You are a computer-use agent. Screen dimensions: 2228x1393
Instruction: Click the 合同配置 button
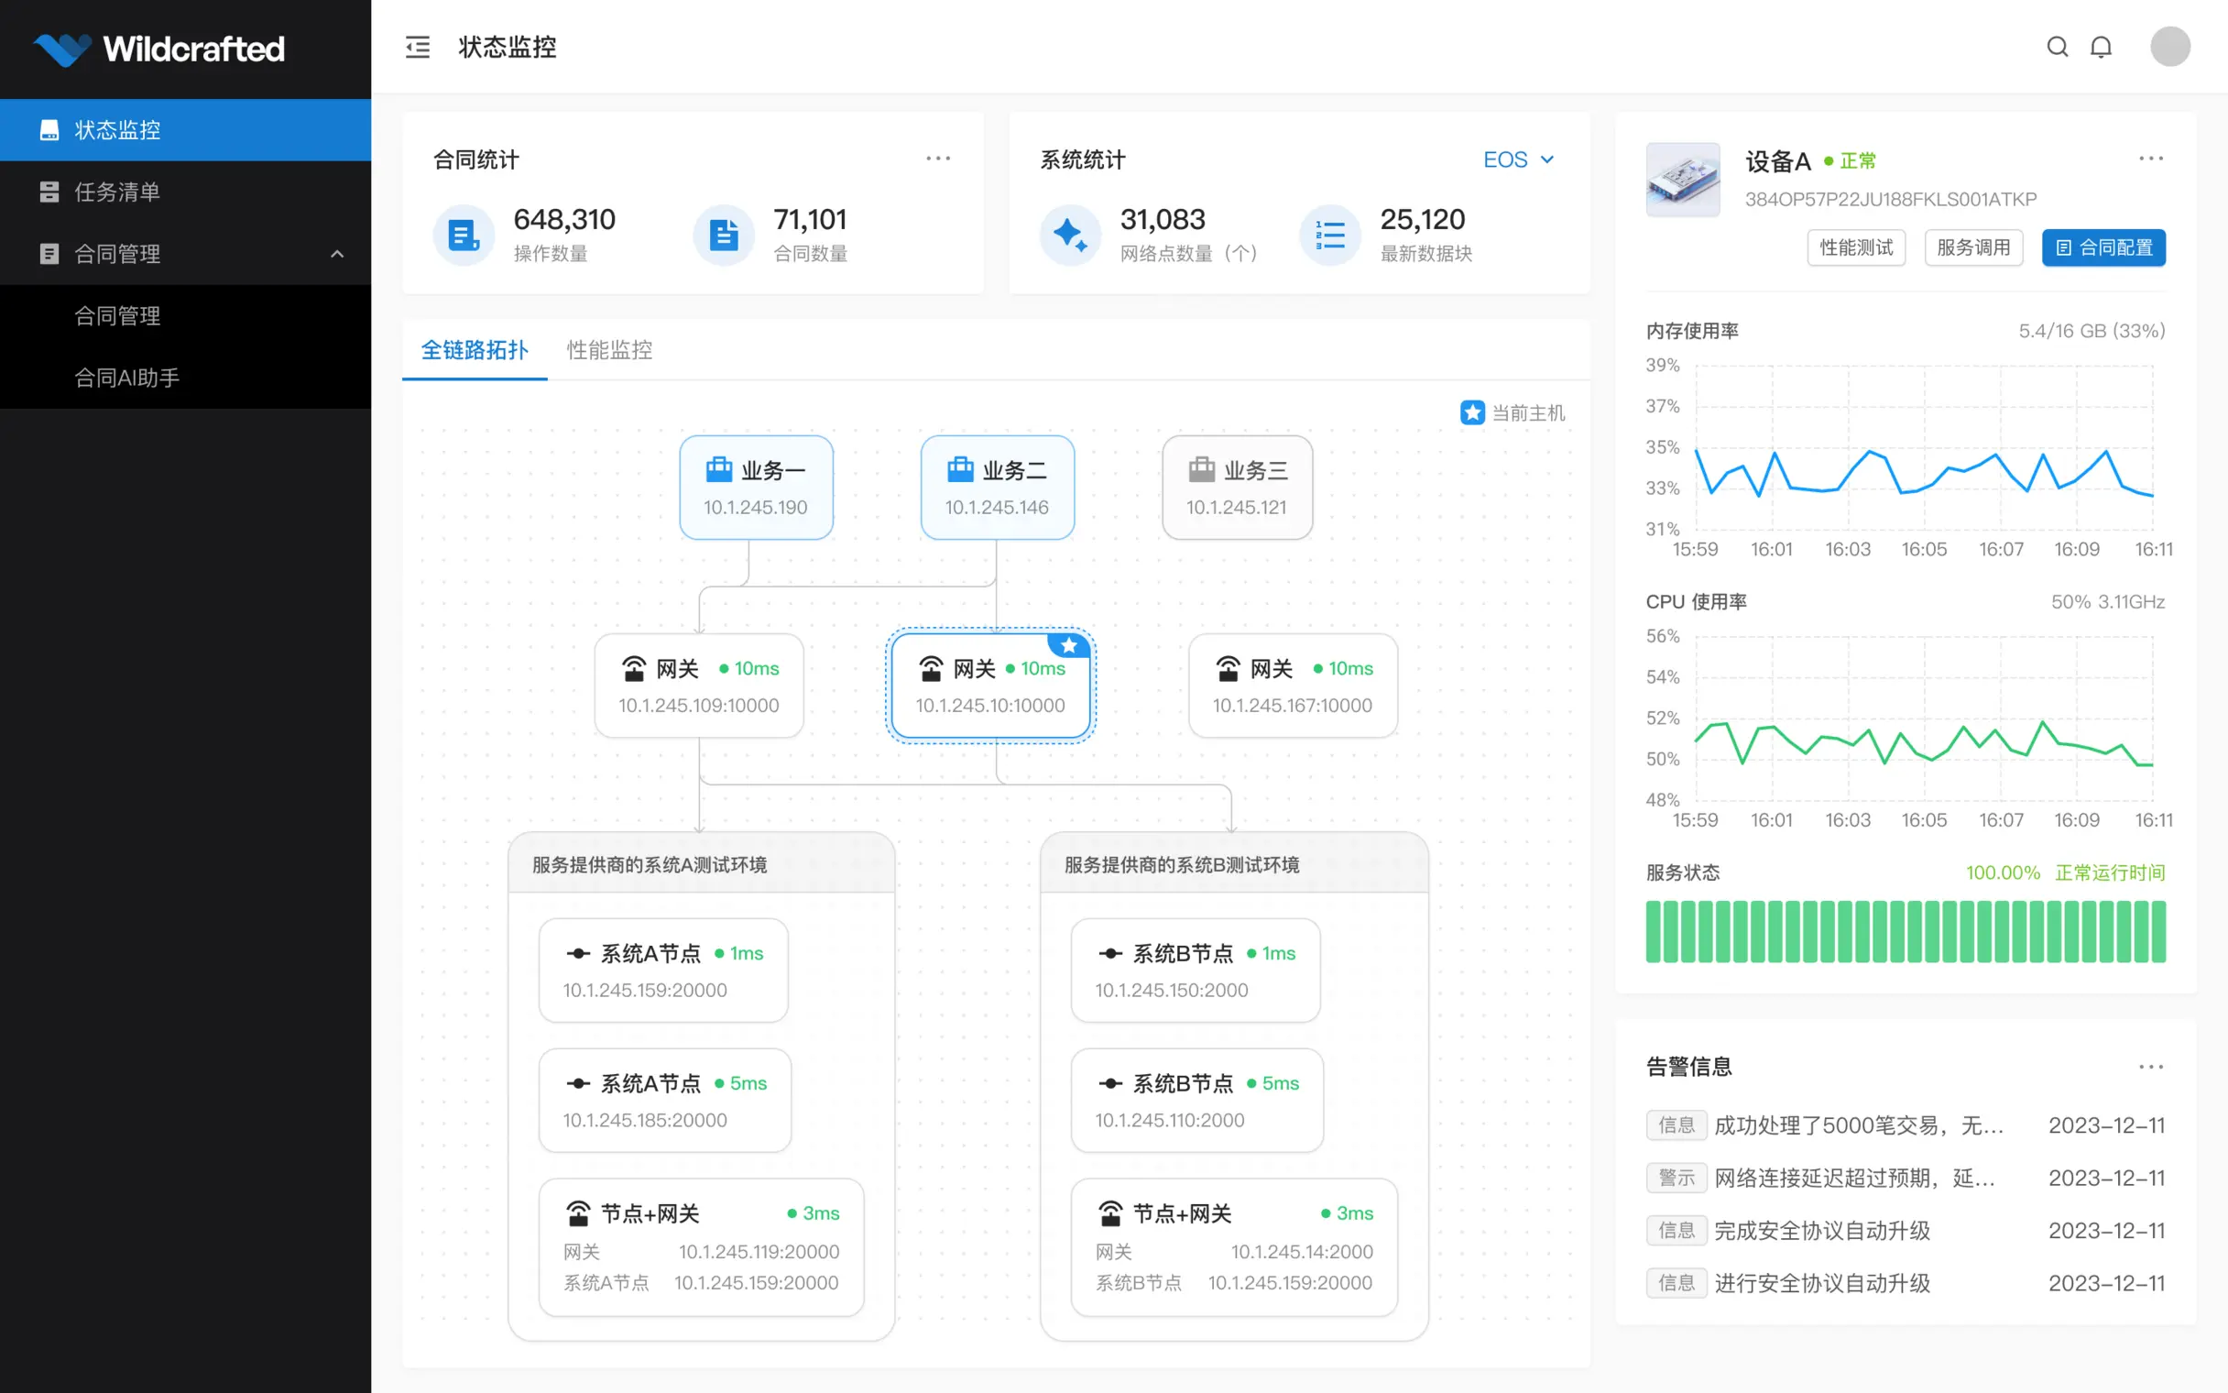pos(2103,247)
